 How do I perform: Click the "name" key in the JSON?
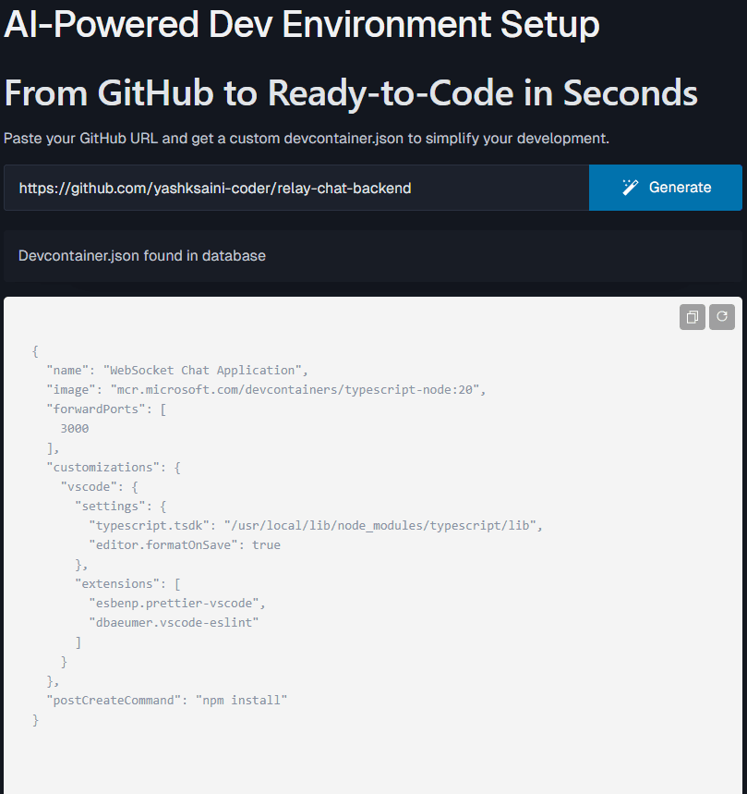coord(67,370)
